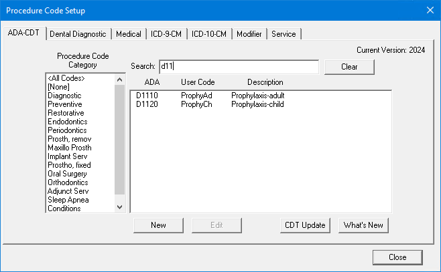
Task: Select <All Codes> in the category list
Action: (x=66, y=78)
